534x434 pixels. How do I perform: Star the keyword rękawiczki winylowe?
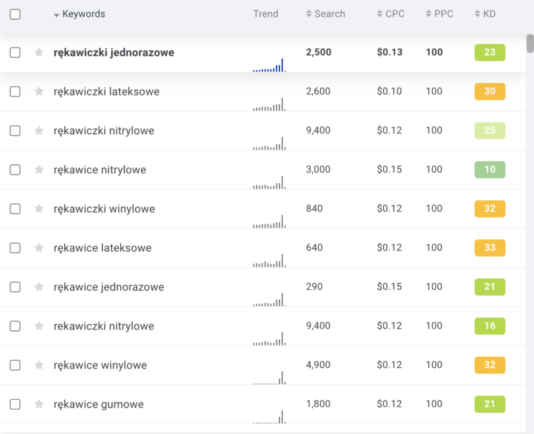pyautogui.click(x=39, y=209)
